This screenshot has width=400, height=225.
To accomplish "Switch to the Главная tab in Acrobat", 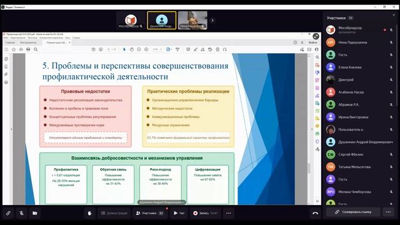I will point(10,42).
